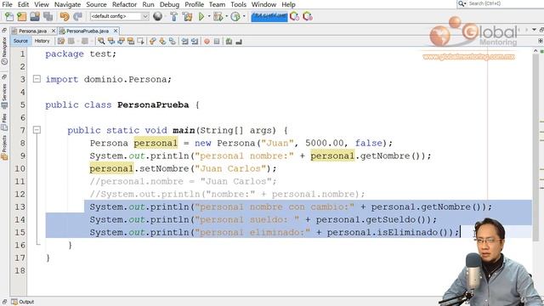Start macro recording with red circle icon
Screen dimensions: 544x306
point(207,42)
